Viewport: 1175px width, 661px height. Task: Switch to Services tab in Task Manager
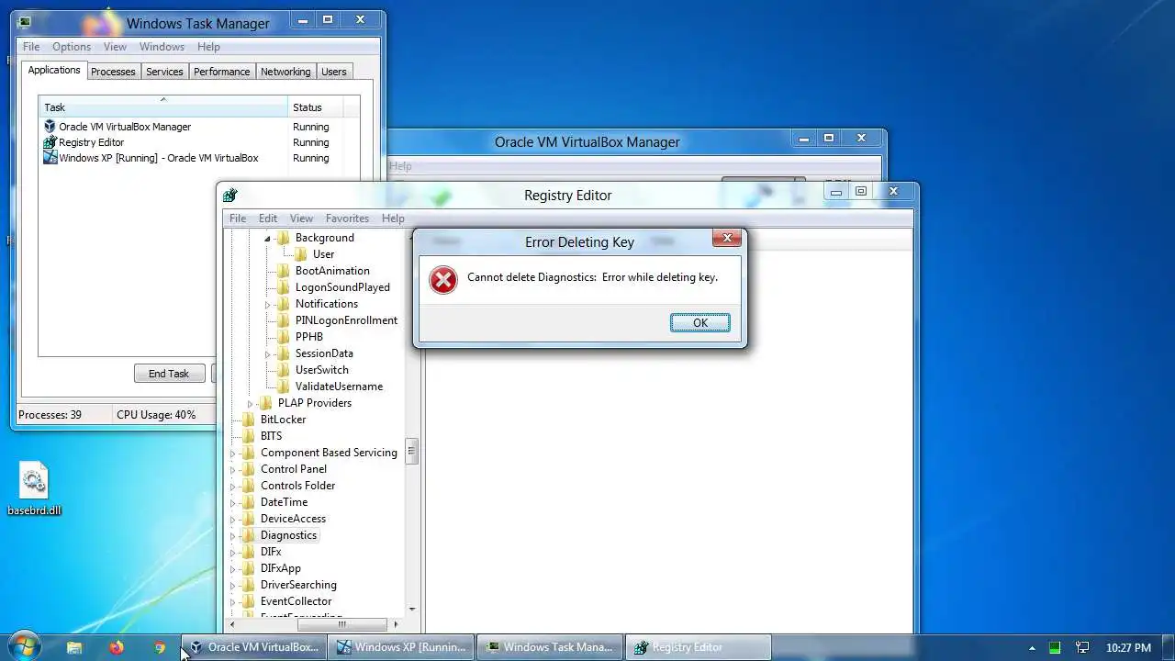[164, 72]
